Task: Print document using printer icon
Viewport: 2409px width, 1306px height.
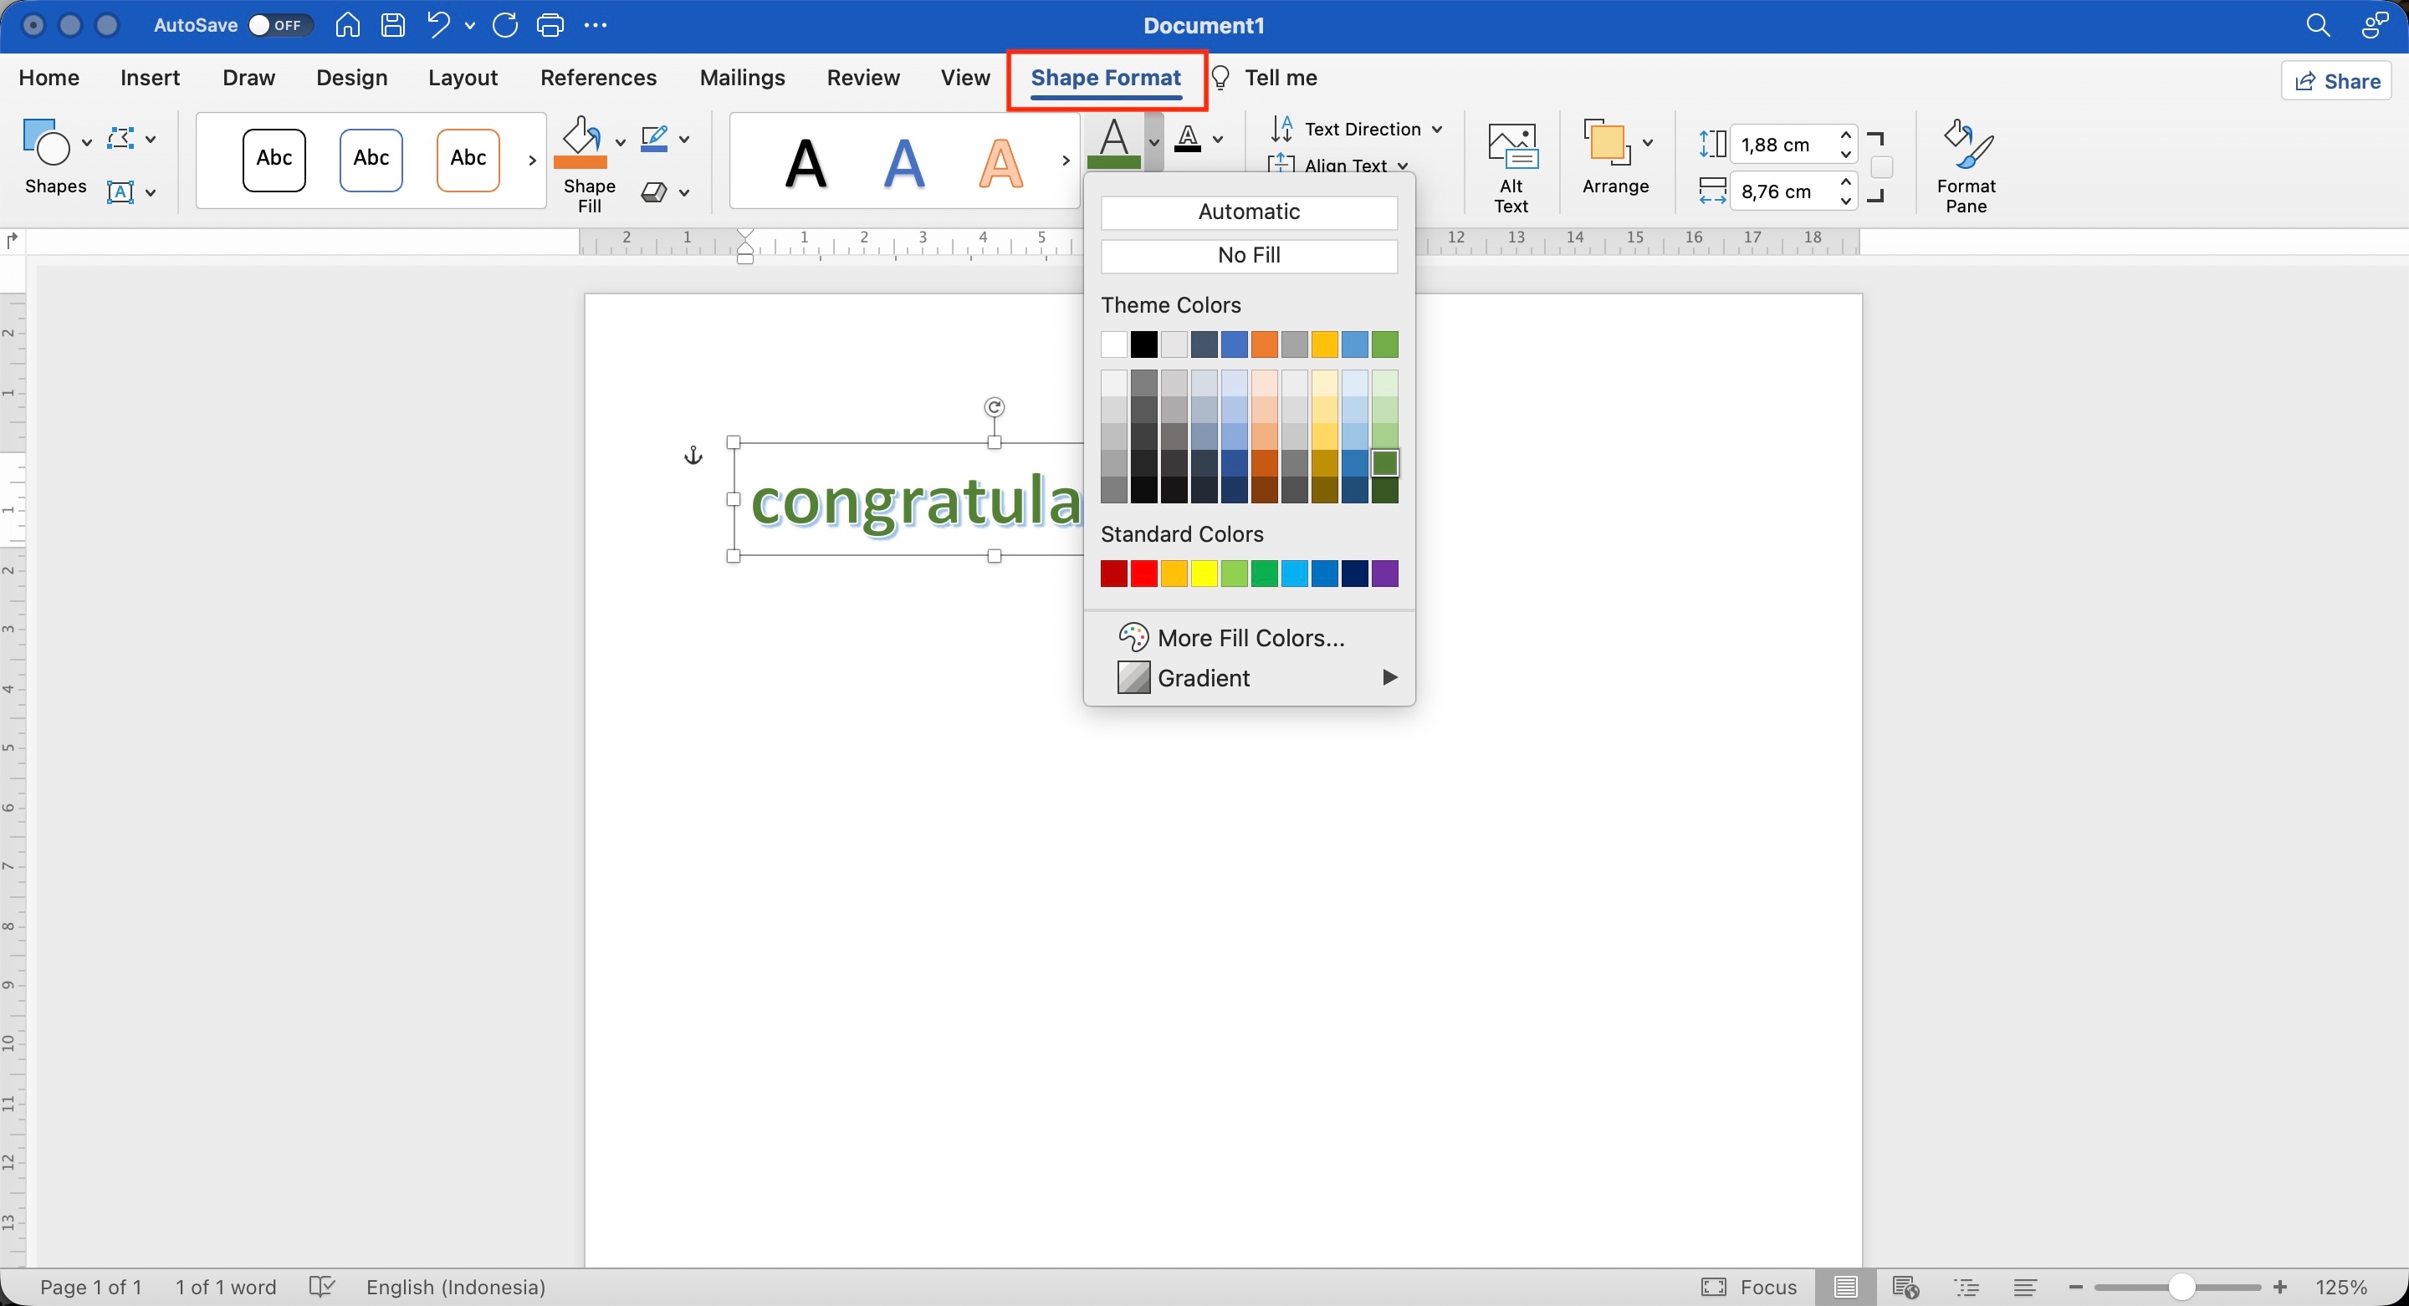Action: tap(550, 25)
